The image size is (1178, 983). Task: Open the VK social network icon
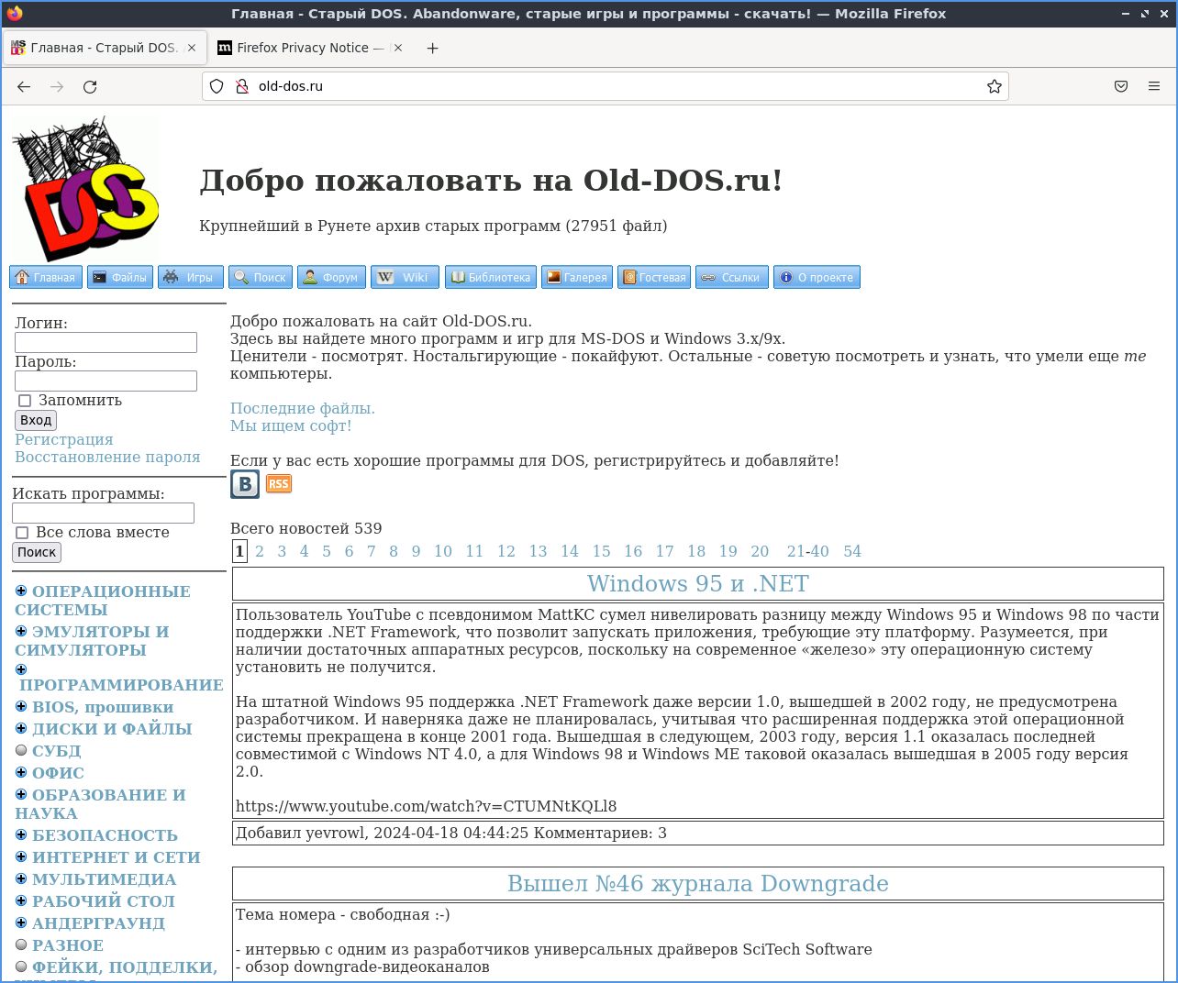tap(245, 484)
